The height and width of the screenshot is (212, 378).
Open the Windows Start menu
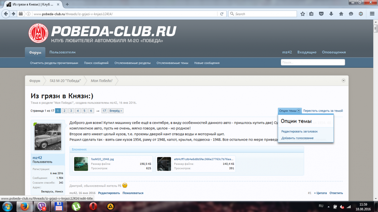7,206
